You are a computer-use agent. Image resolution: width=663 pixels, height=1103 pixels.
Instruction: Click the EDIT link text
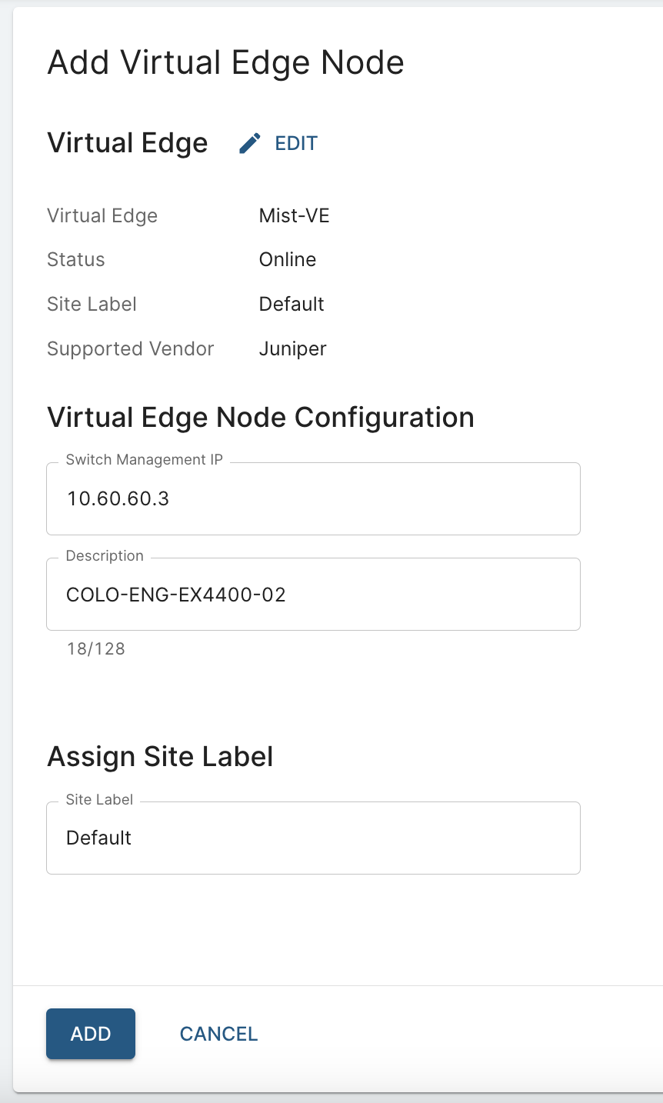coord(296,144)
